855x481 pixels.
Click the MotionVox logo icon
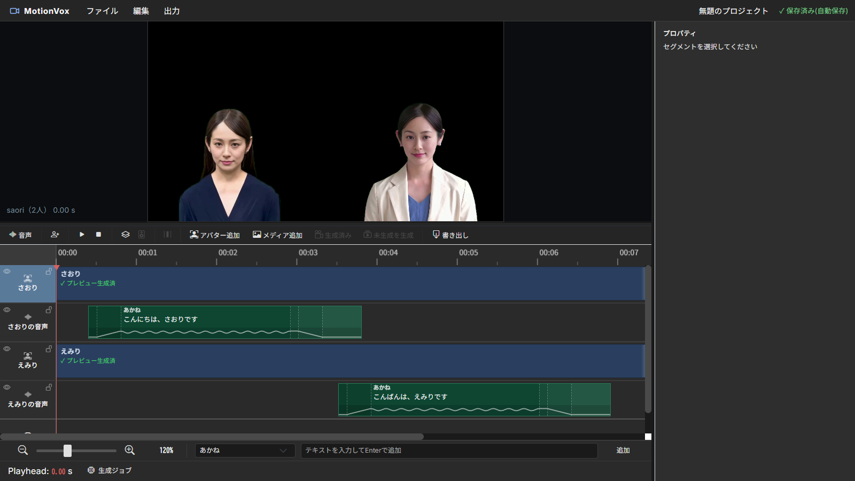pyautogui.click(x=14, y=11)
